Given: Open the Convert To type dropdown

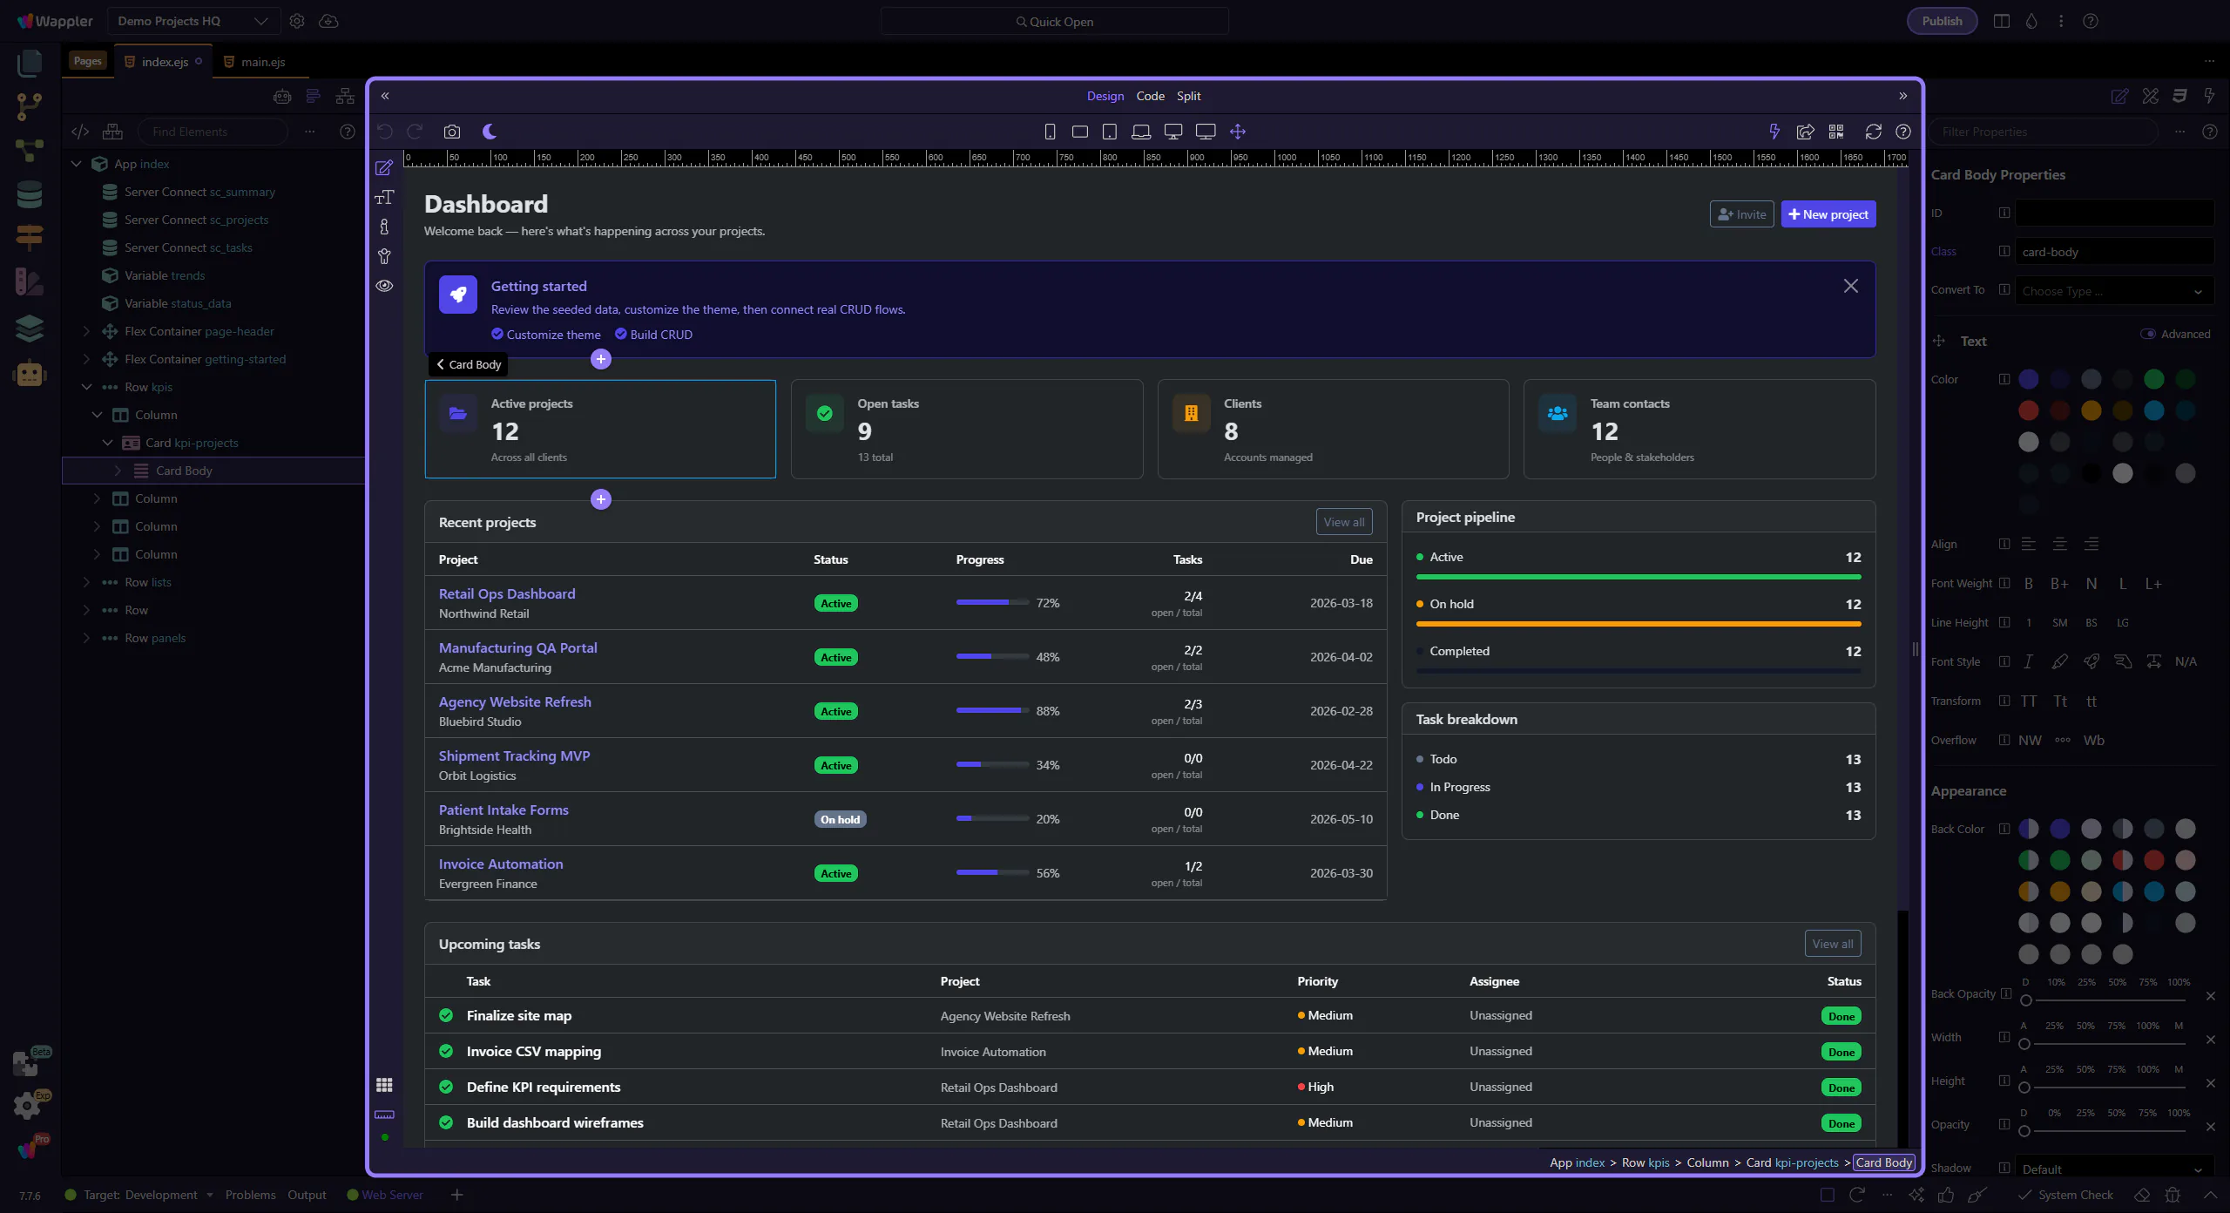Looking at the screenshot, I should (2113, 291).
